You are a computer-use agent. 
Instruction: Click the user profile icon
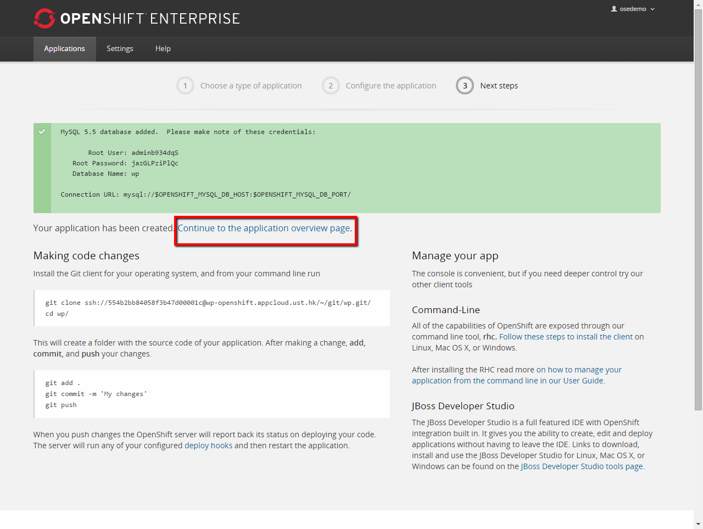click(x=614, y=9)
